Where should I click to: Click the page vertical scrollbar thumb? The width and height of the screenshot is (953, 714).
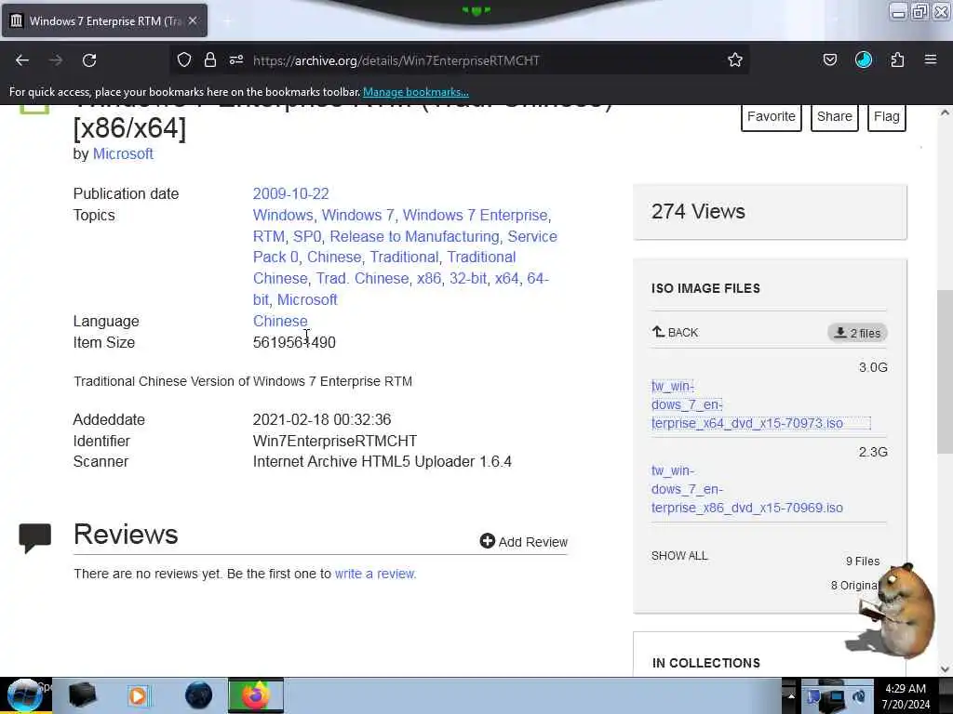pos(945,372)
